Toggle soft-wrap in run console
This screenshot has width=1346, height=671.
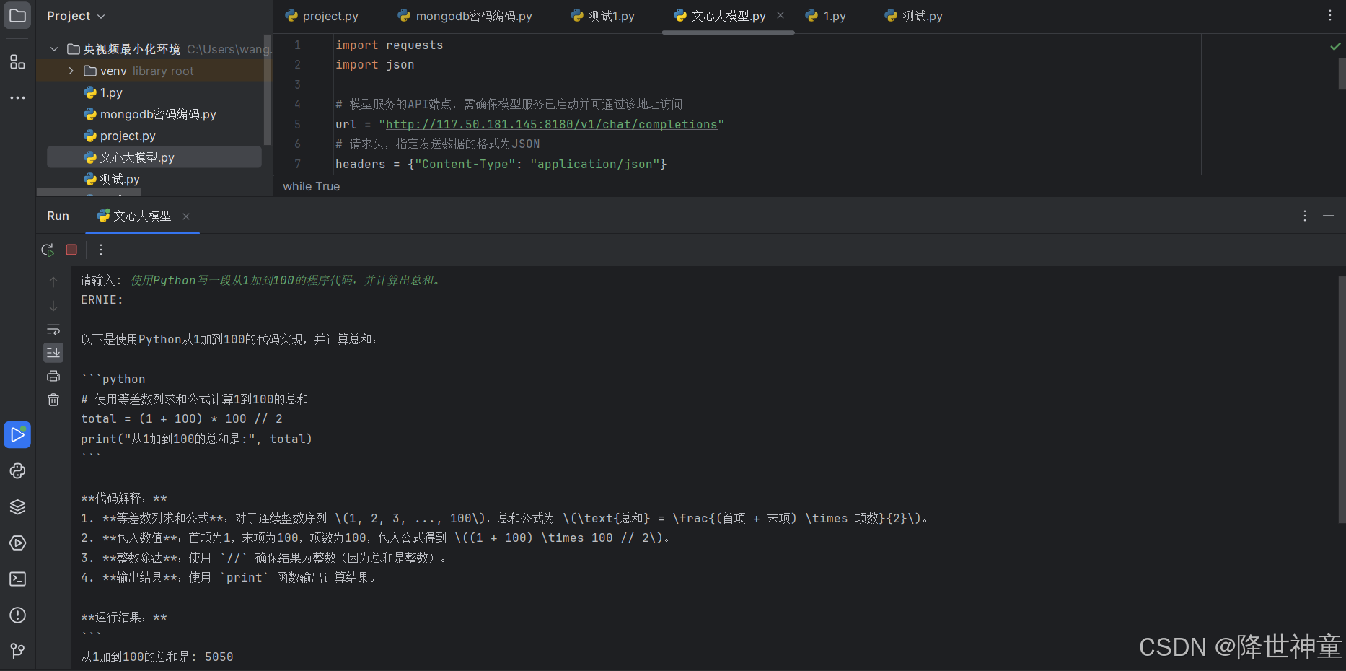[x=53, y=330]
